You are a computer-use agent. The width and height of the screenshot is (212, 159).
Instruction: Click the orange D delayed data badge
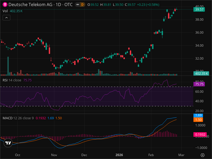click(82, 5)
